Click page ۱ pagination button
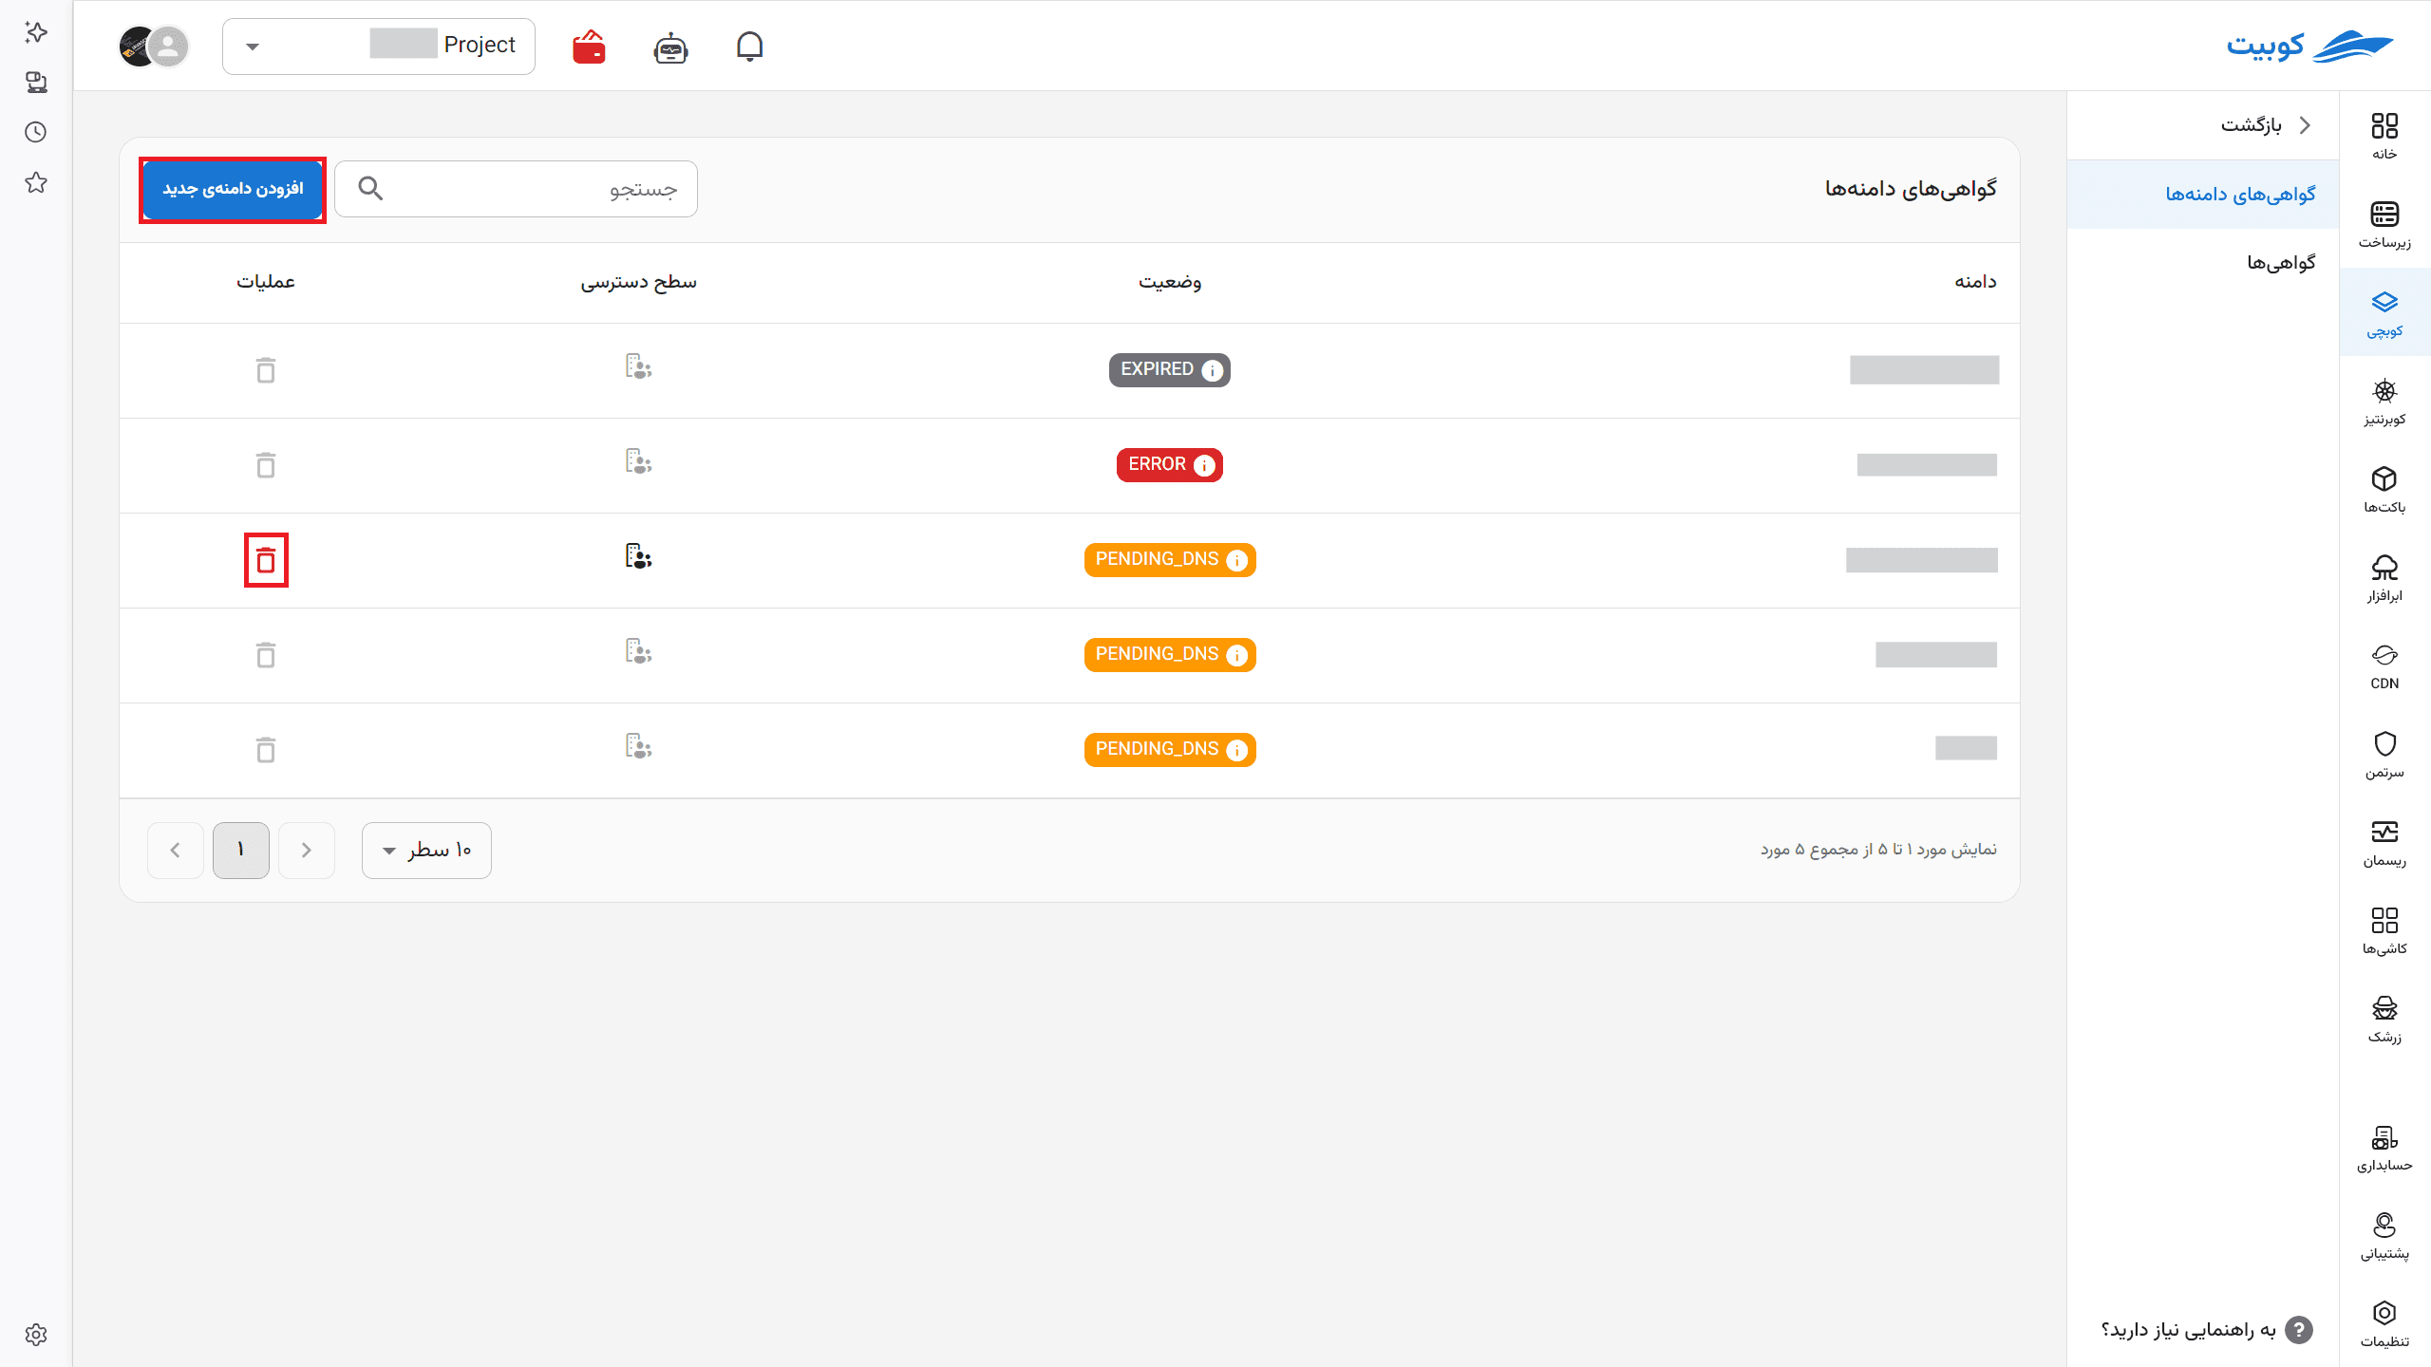This screenshot has width=2431, height=1367. (x=241, y=850)
